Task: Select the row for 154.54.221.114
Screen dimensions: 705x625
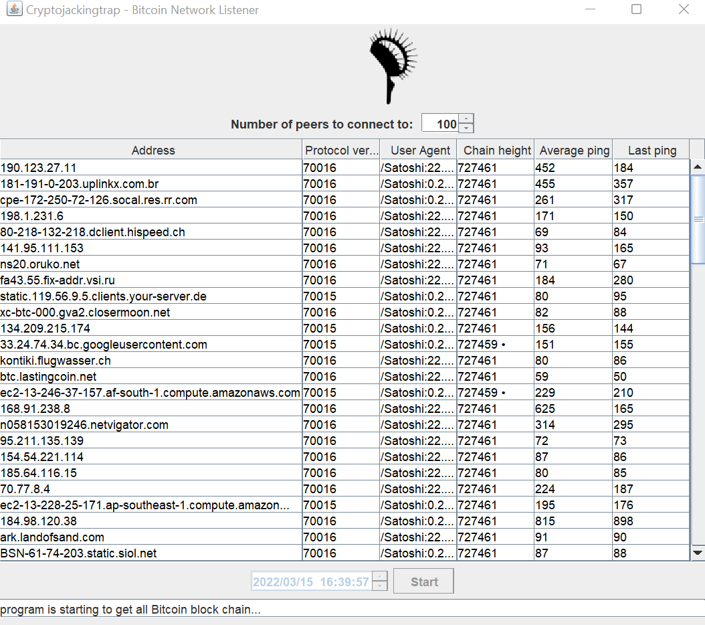Action: (344, 457)
